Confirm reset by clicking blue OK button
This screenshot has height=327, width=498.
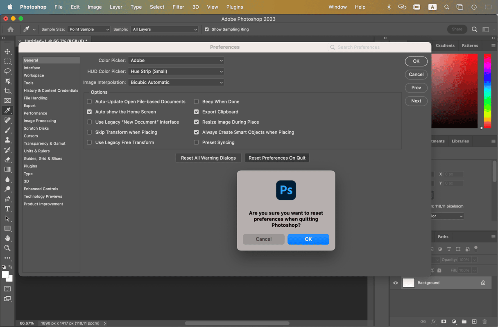coord(308,239)
